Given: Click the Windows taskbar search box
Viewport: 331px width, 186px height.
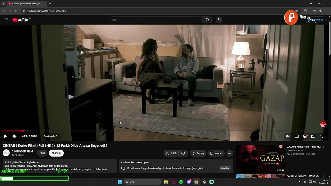Looking at the screenshot, I should click(143, 182).
